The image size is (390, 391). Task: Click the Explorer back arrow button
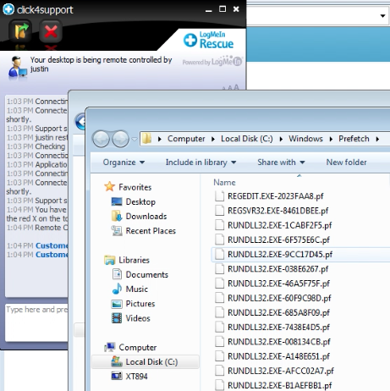(x=102, y=139)
